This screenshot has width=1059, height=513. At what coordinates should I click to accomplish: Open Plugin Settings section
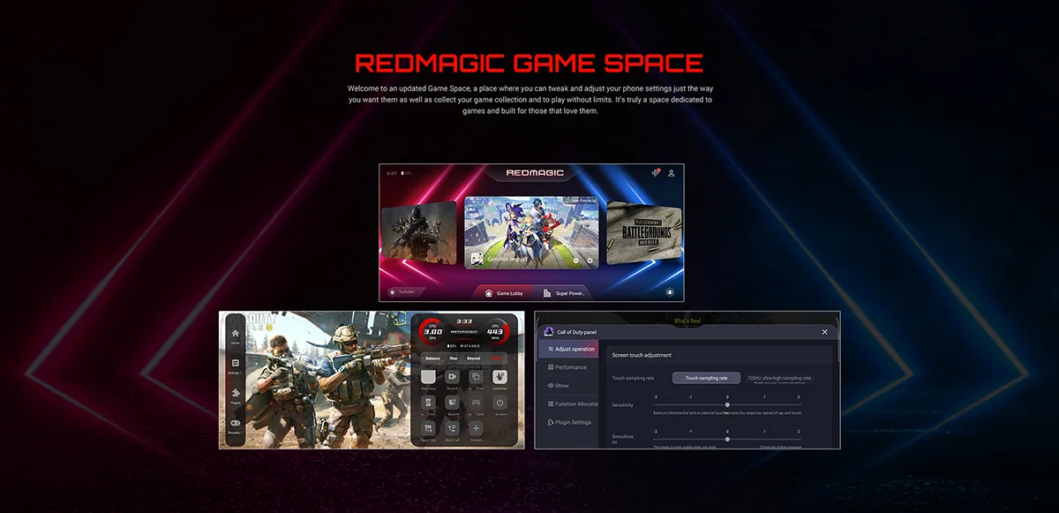[570, 422]
